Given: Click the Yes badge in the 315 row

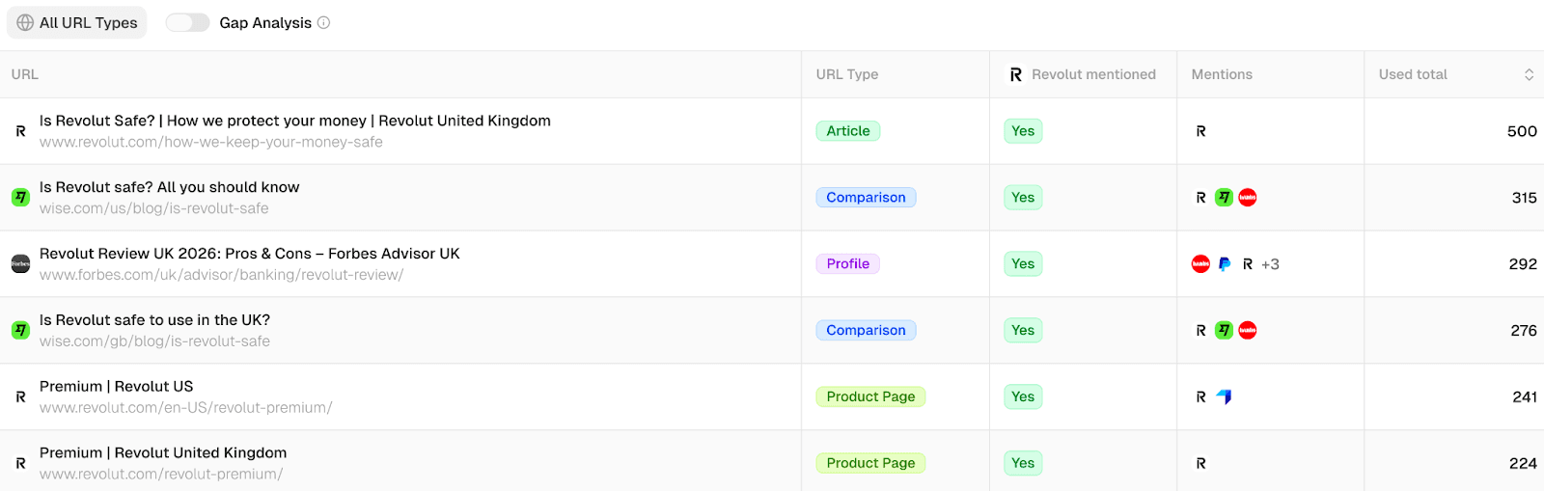Looking at the screenshot, I should pyautogui.click(x=1023, y=198).
